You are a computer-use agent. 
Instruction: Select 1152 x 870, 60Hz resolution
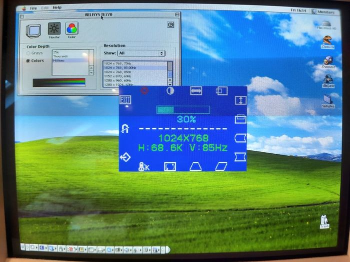point(135,76)
